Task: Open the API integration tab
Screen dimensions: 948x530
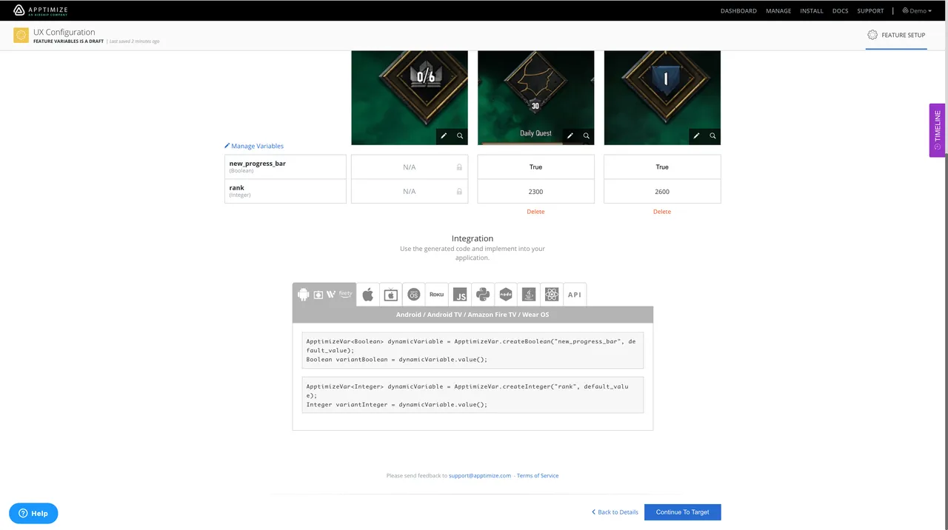Action: (575, 295)
